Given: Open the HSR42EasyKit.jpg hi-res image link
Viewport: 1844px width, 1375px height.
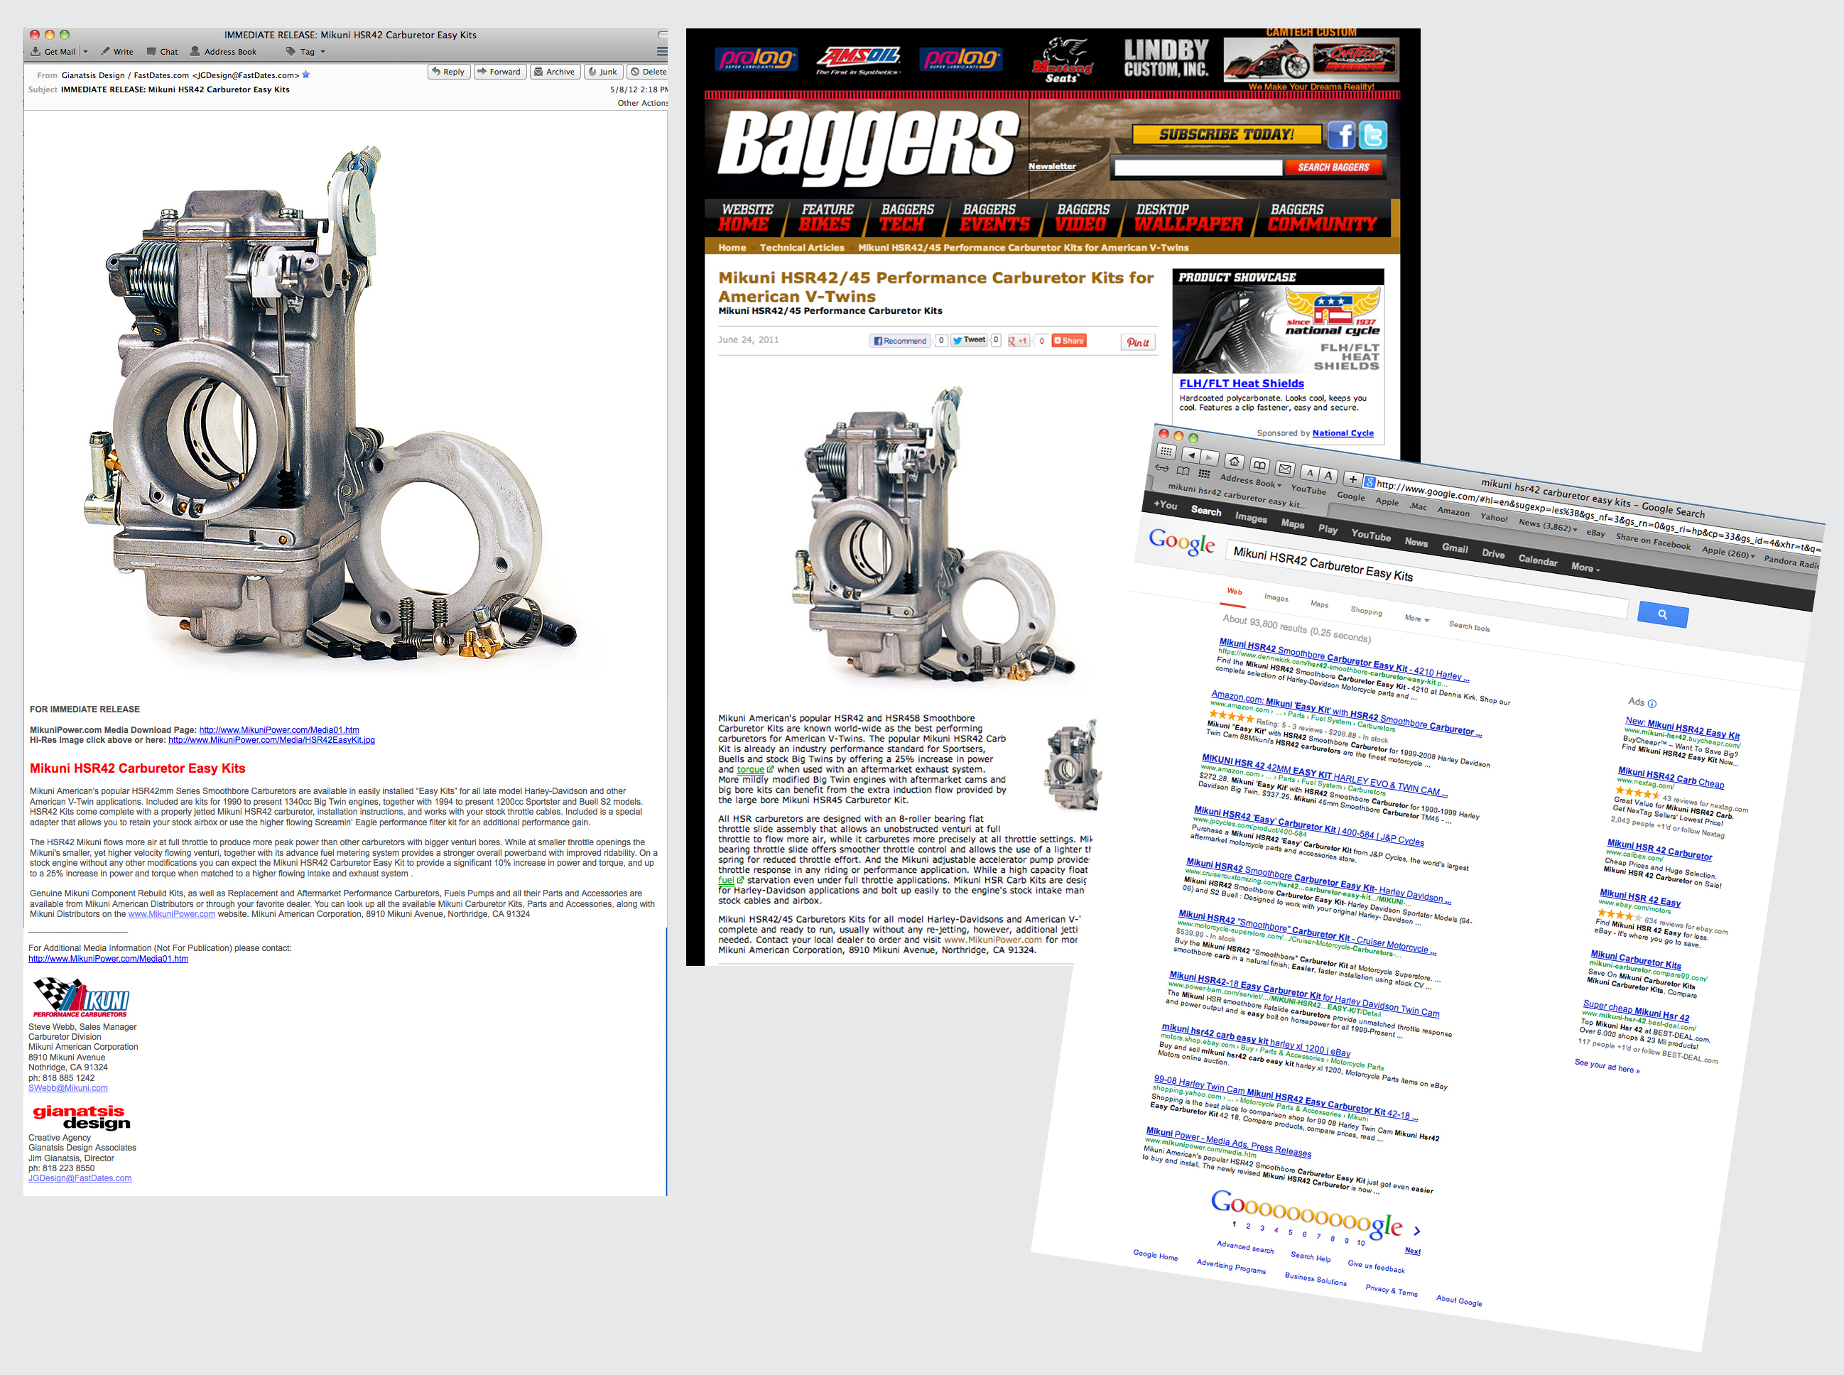Looking at the screenshot, I should tap(271, 740).
